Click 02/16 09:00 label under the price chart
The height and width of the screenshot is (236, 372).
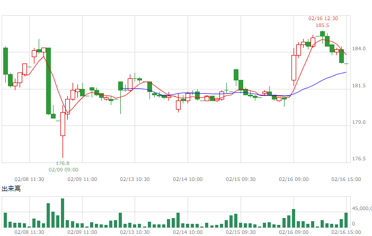click(294, 179)
